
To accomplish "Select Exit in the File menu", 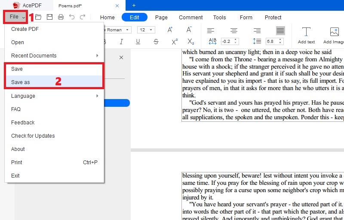I will 54,175.
